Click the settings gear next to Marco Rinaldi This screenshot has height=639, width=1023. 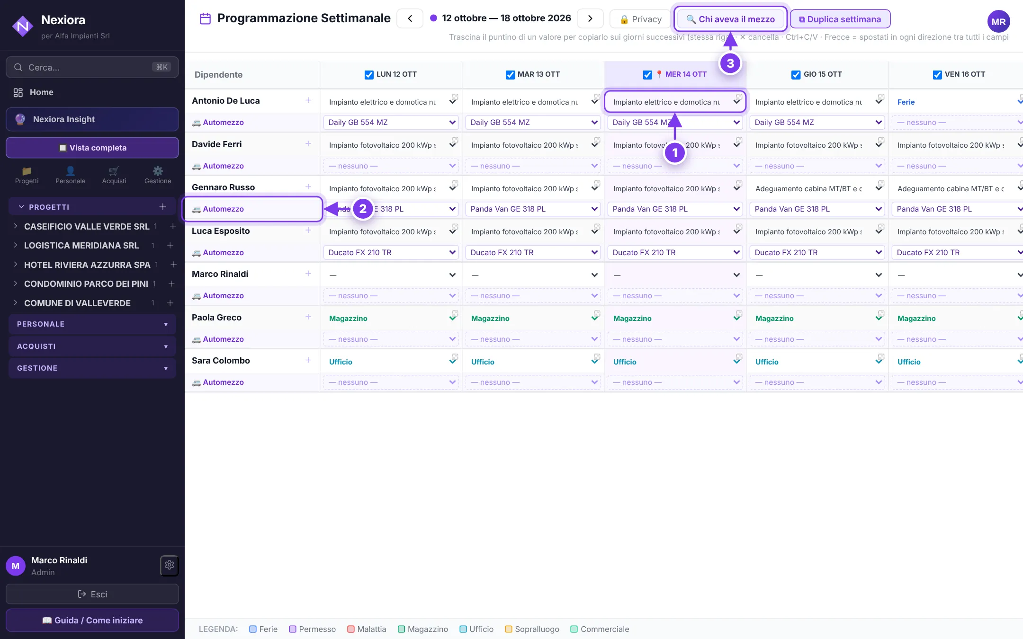(169, 565)
